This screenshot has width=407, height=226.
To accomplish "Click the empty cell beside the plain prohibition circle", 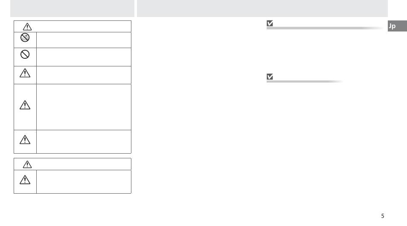I will pos(84,57).
